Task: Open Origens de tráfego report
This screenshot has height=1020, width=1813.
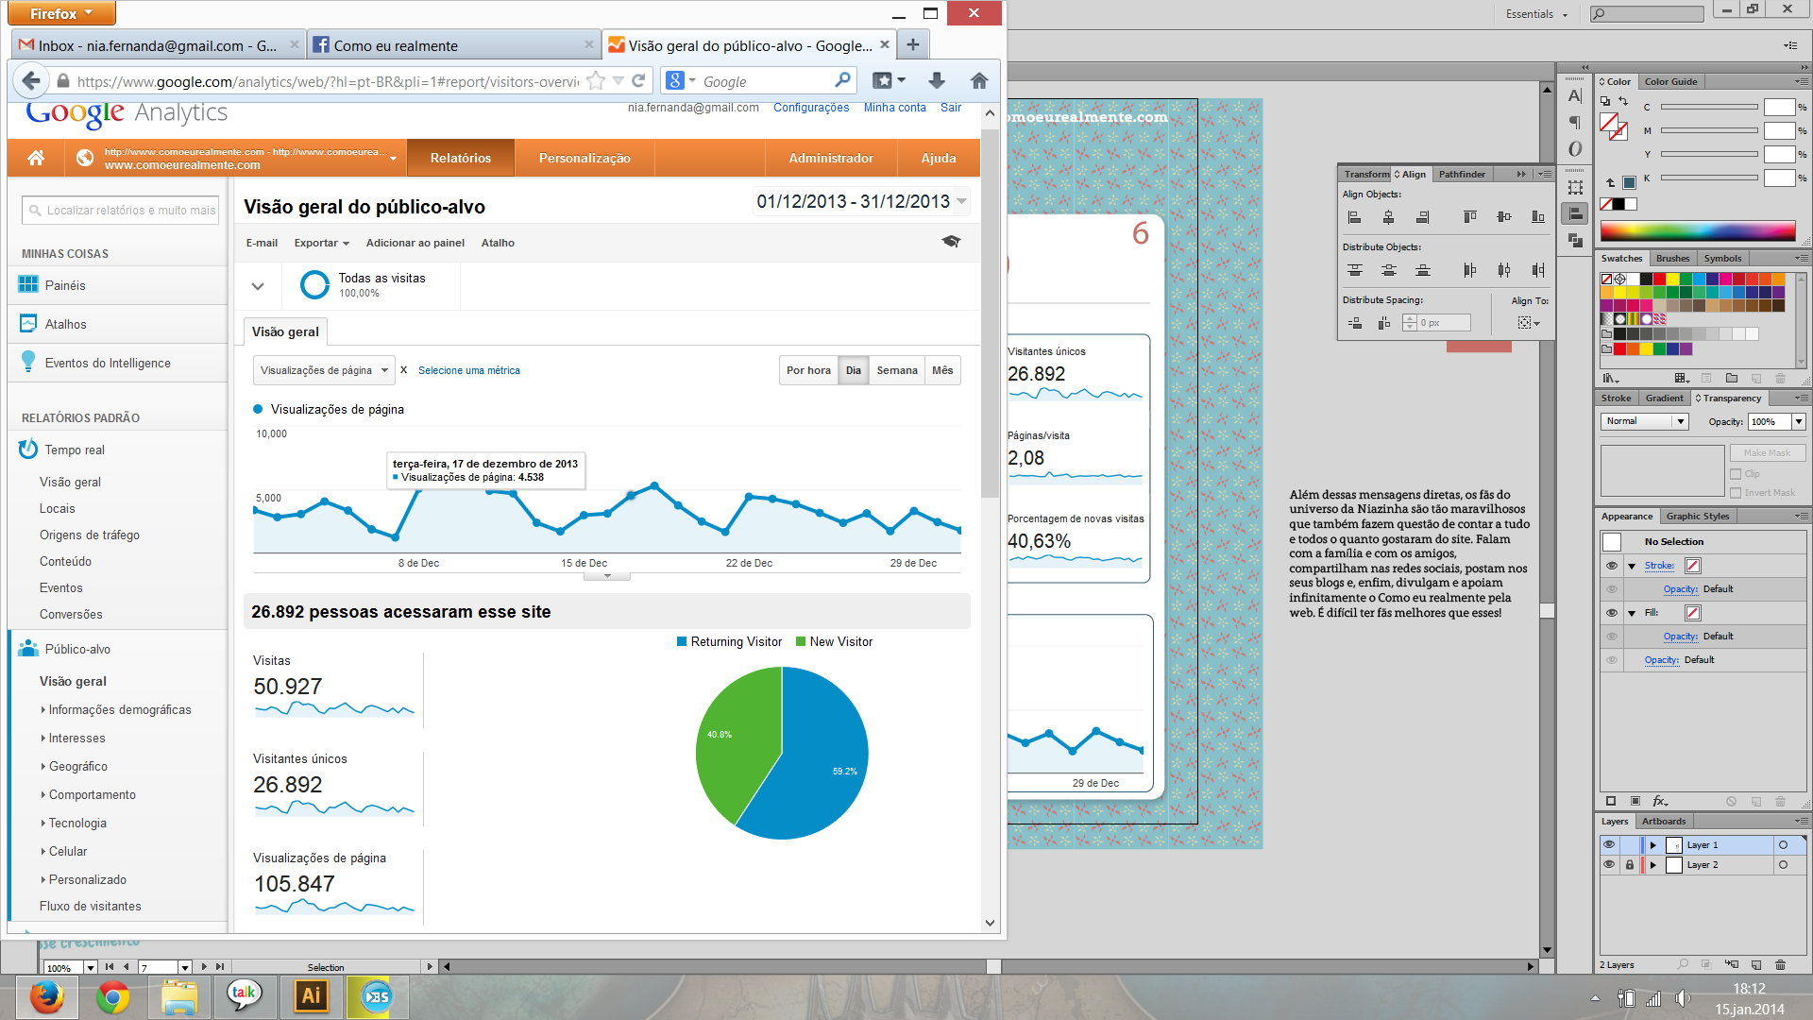Action: 90,535
